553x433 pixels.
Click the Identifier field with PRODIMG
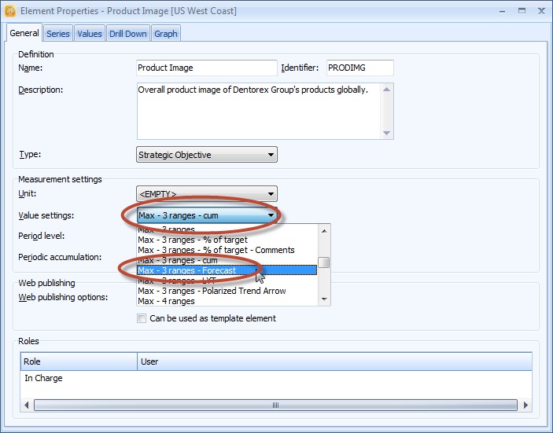click(x=358, y=68)
